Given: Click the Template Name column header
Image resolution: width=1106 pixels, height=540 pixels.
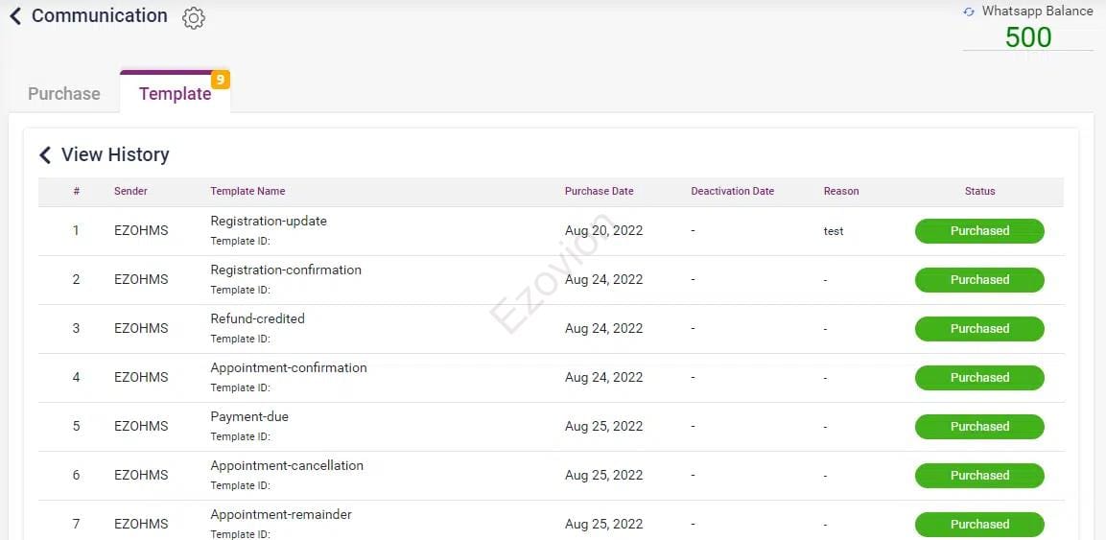Looking at the screenshot, I should pyautogui.click(x=247, y=191).
